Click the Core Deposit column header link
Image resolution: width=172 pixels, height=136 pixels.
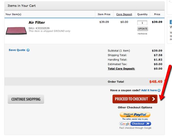point(124,14)
